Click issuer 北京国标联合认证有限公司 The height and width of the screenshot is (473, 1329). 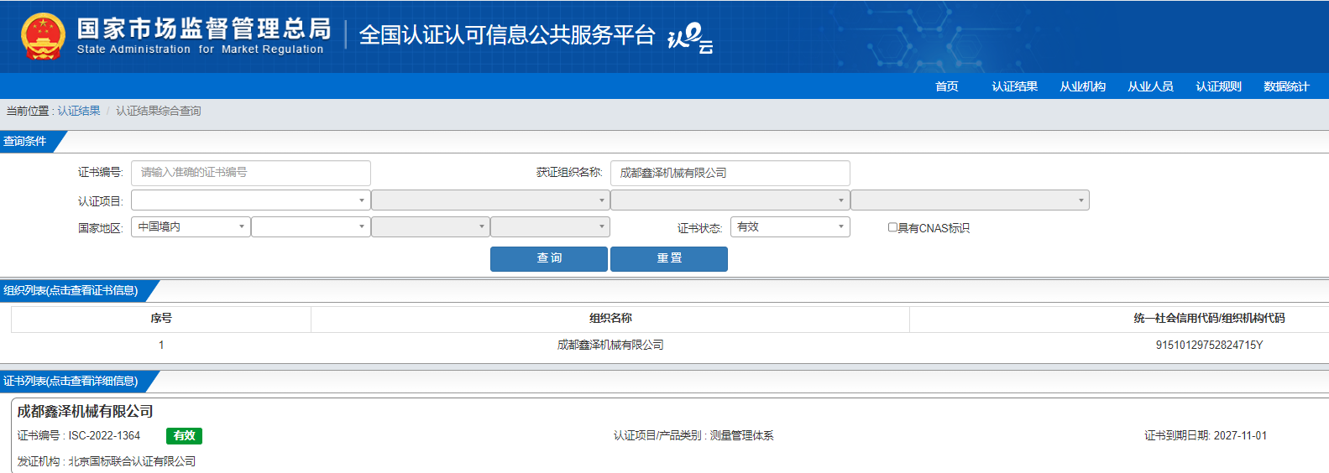pyautogui.click(x=132, y=462)
